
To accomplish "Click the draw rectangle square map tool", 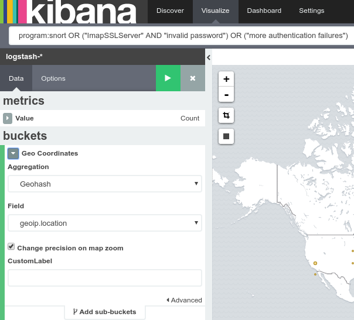I will point(226,136).
